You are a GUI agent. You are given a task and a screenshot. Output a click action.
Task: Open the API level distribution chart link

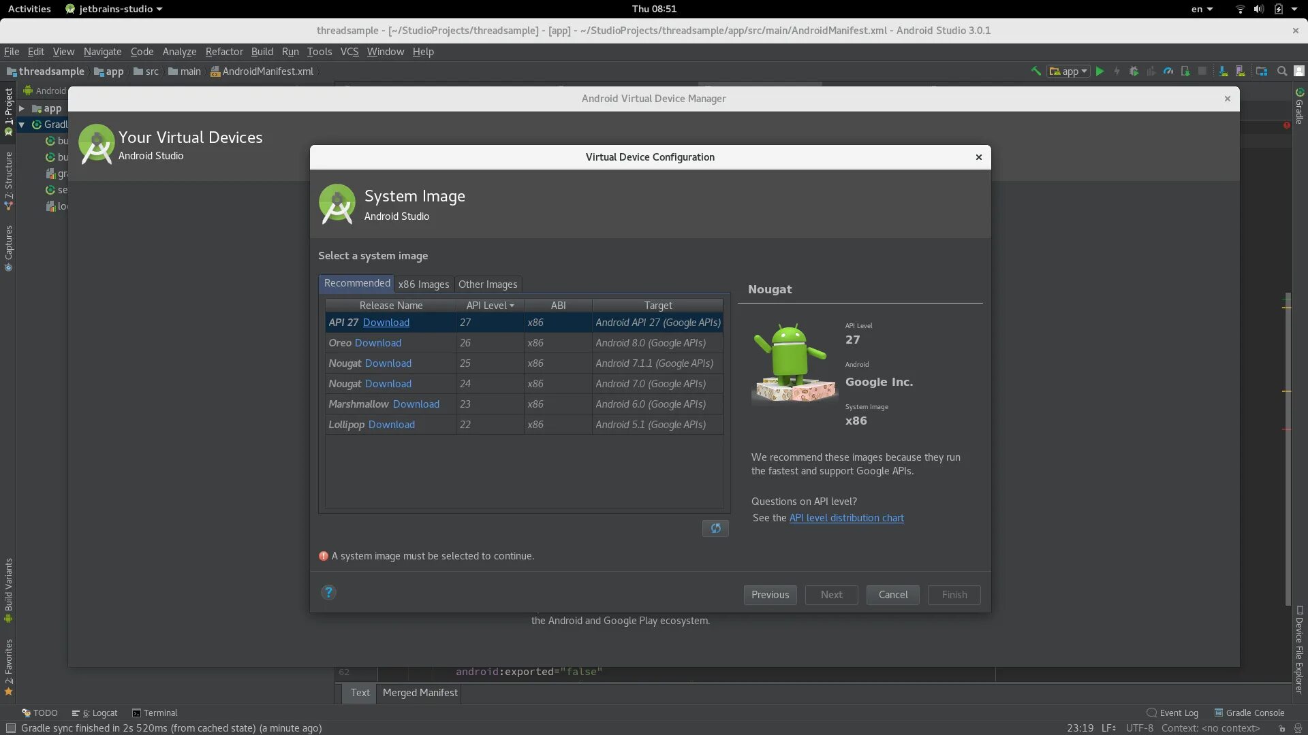846,518
